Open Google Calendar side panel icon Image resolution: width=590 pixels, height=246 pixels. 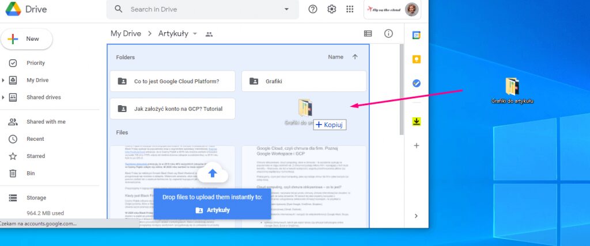pyautogui.click(x=416, y=35)
